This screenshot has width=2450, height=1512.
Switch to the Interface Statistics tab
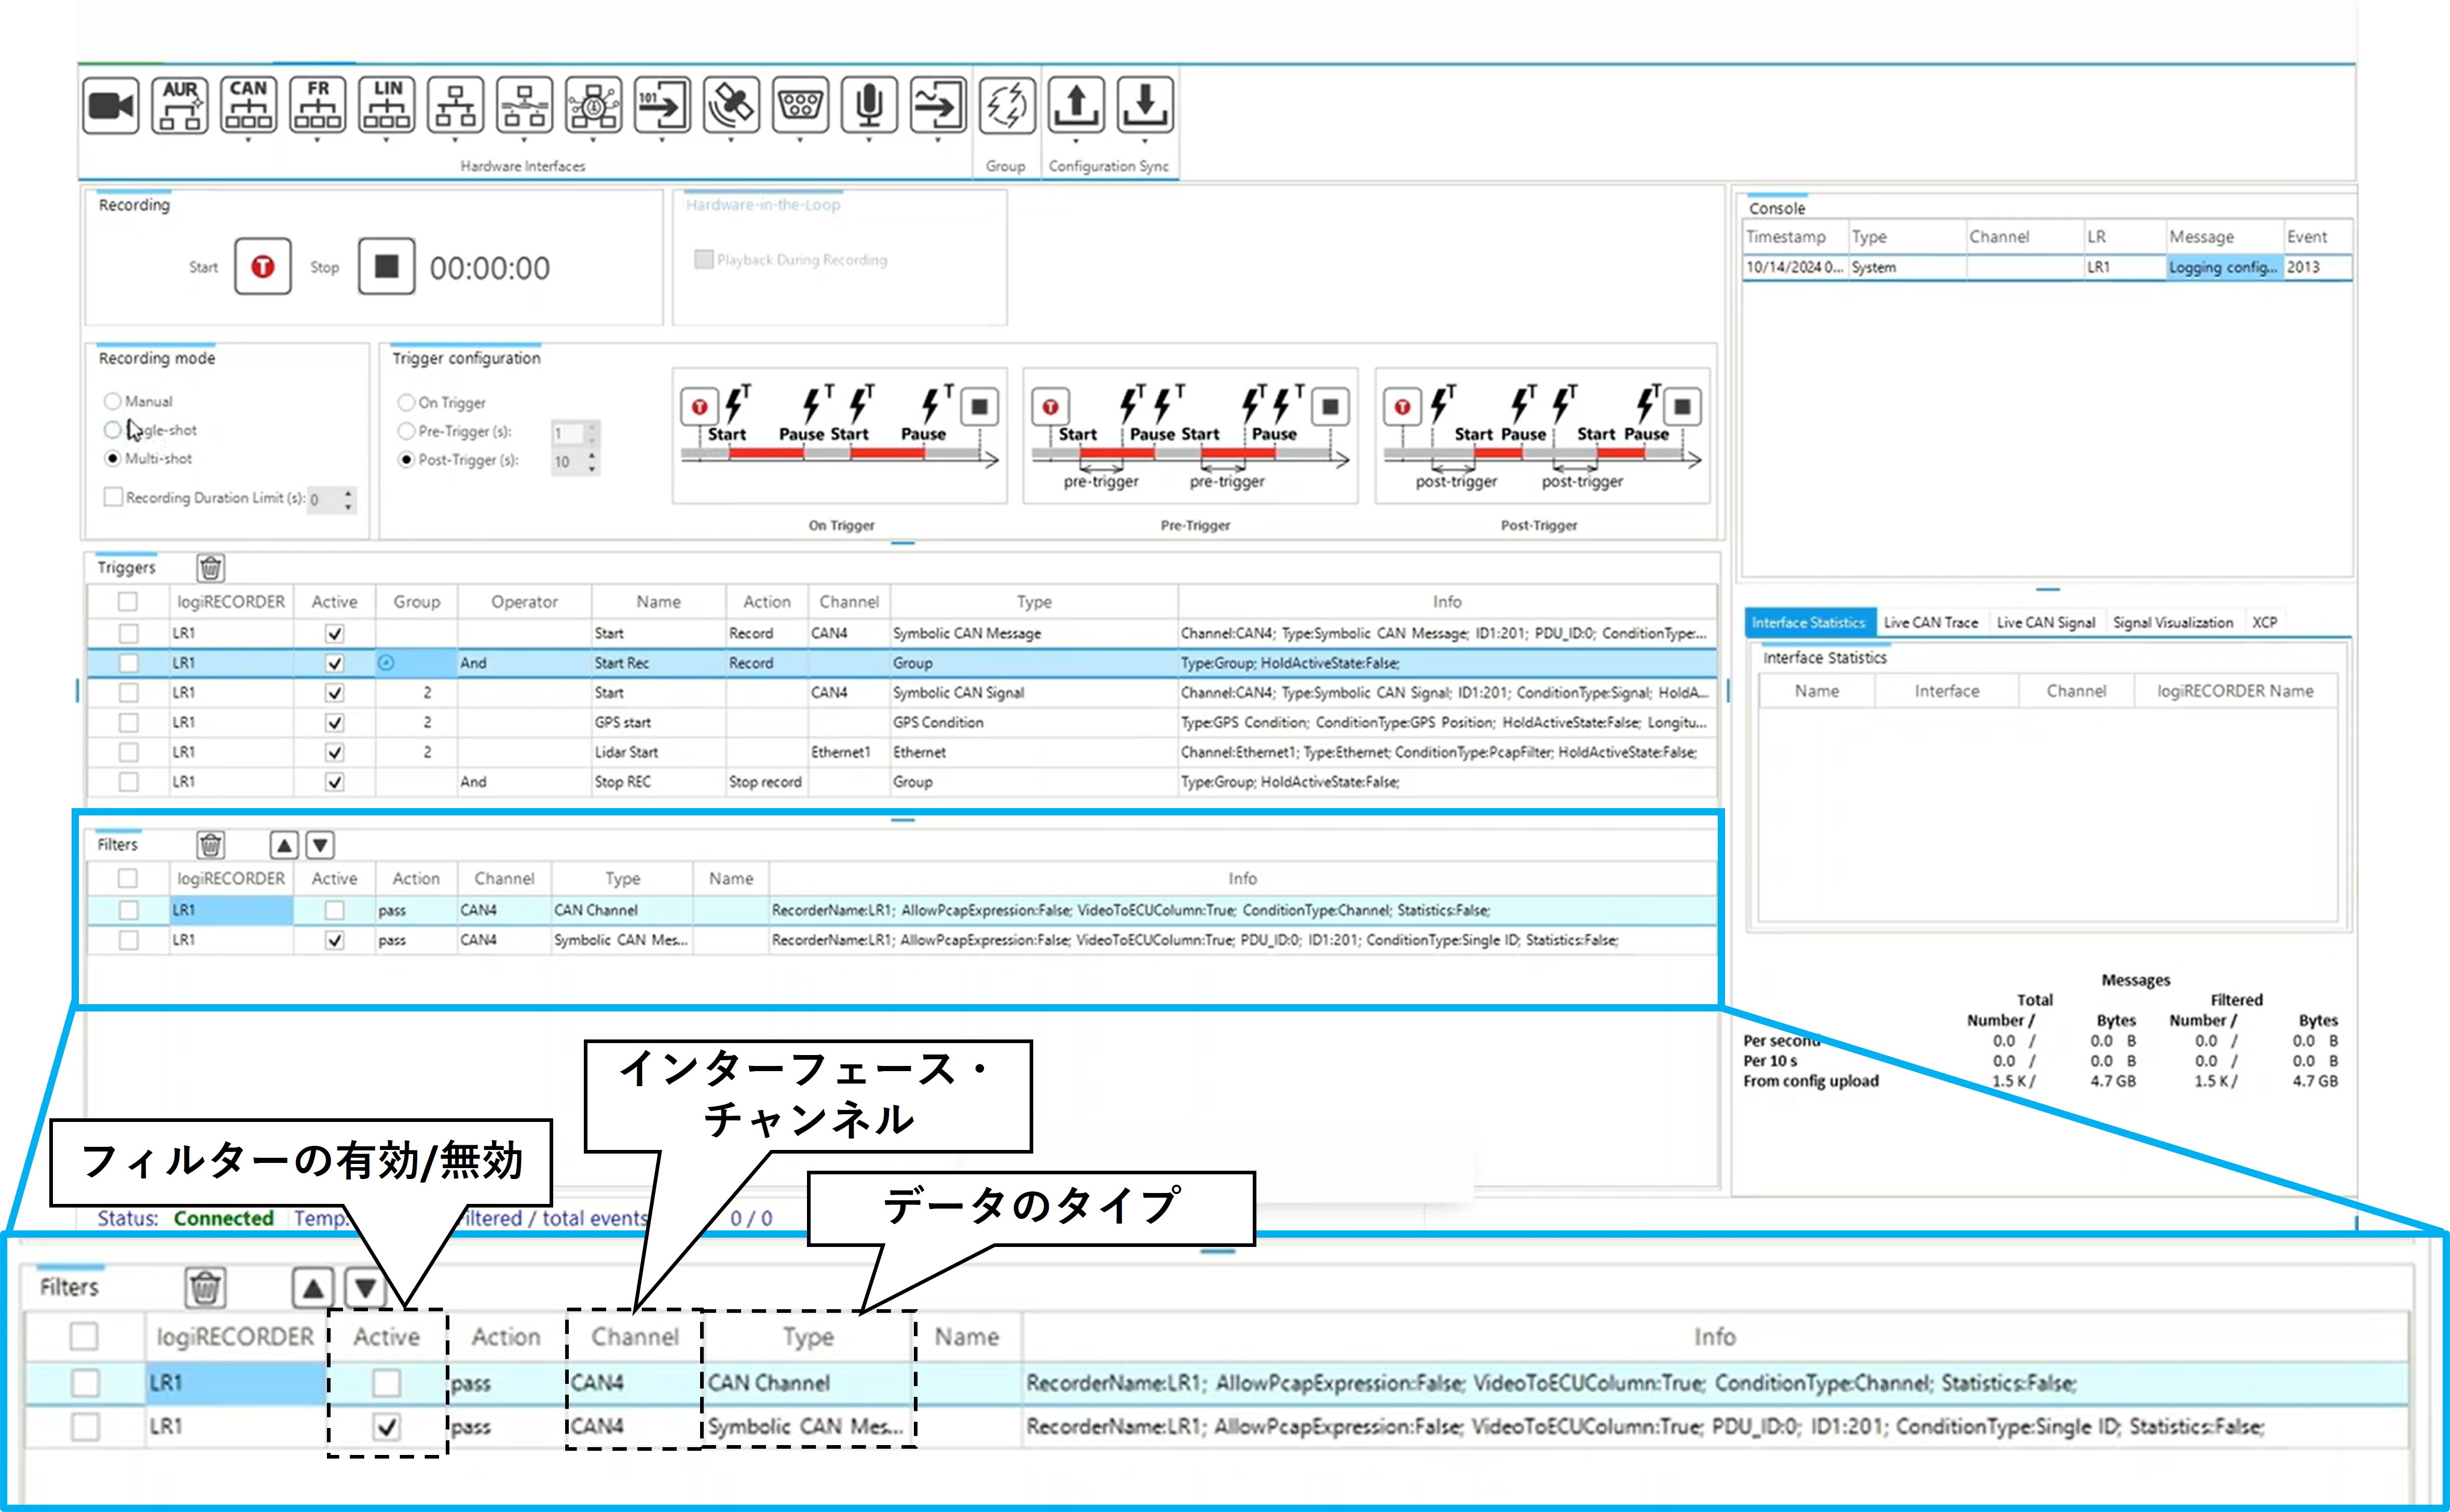coord(1809,622)
